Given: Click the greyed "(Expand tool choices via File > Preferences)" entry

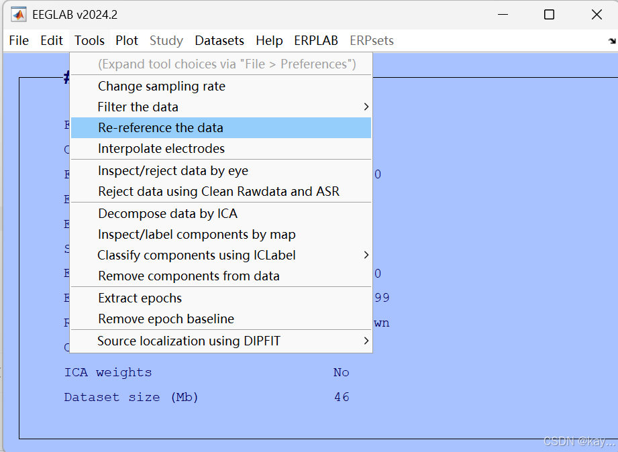Looking at the screenshot, I should point(221,64).
